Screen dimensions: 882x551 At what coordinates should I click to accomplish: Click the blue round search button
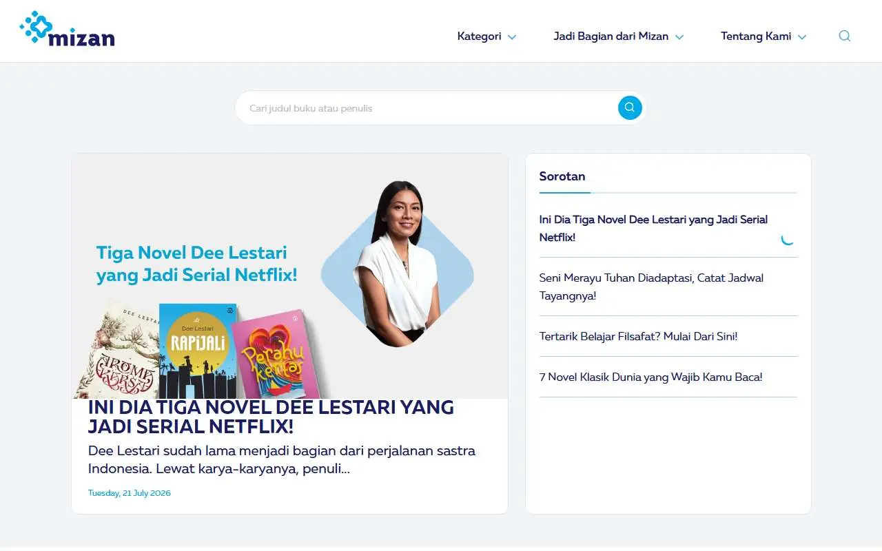pyautogui.click(x=630, y=107)
